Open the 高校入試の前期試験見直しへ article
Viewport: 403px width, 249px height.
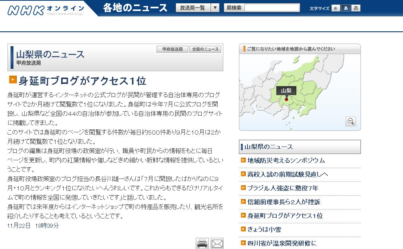[287, 174]
